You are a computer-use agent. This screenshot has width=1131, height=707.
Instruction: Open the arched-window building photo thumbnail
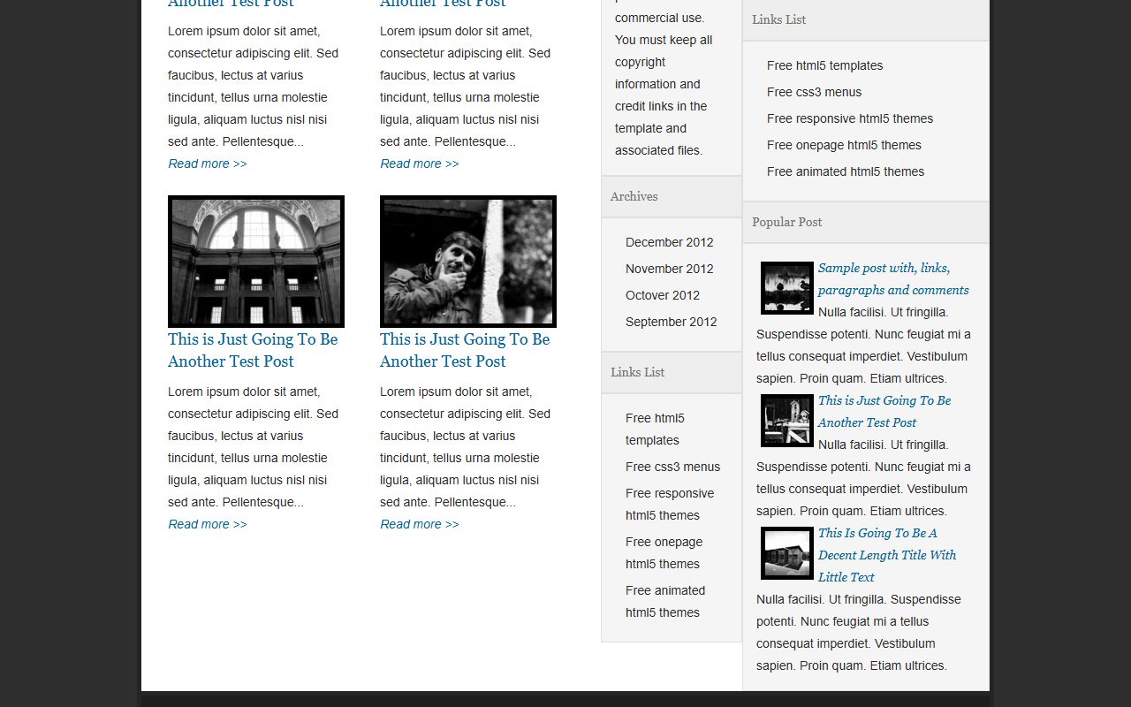click(x=256, y=262)
